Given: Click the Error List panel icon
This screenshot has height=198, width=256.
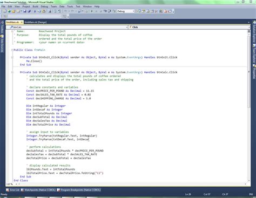Looking at the screenshot, I should point(8,190).
